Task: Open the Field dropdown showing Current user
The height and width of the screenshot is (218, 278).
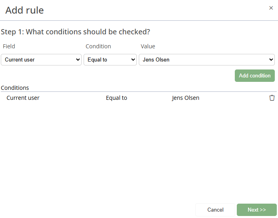Action: click(41, 60)
